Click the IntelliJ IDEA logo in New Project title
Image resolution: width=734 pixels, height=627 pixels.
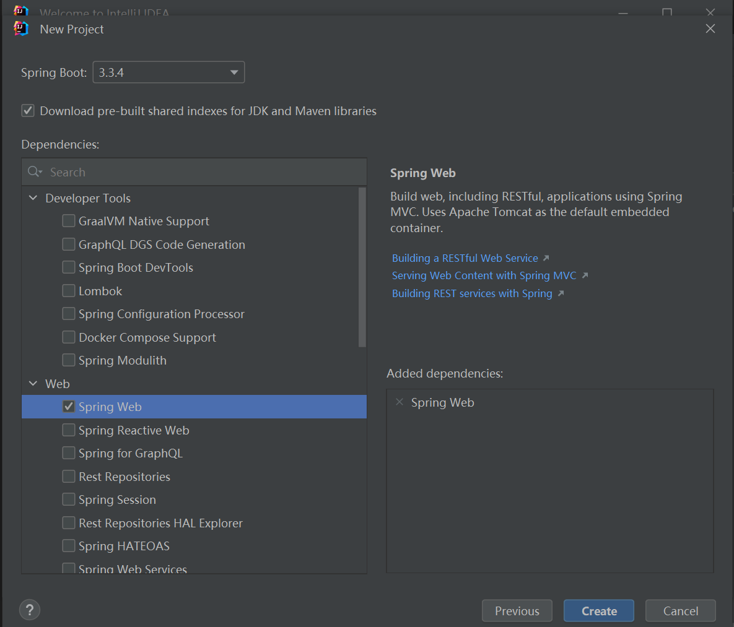(21, 28)
